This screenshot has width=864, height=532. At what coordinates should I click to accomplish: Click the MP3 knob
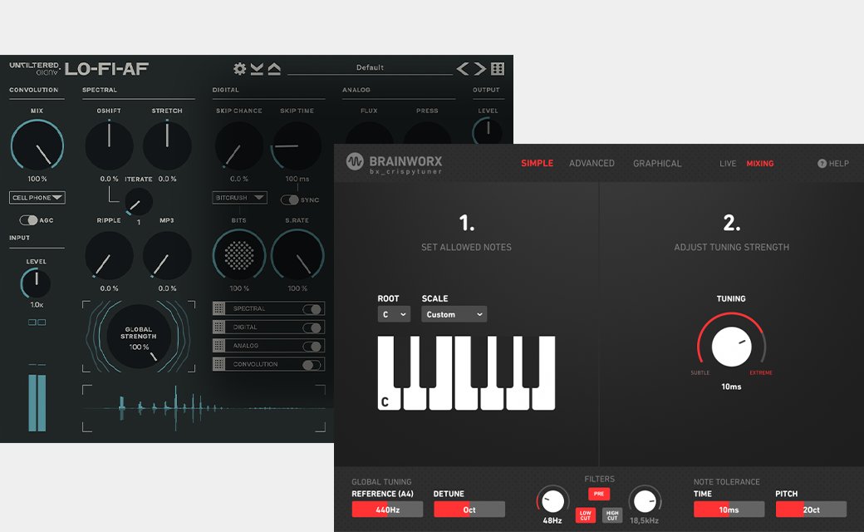point(167,256)
